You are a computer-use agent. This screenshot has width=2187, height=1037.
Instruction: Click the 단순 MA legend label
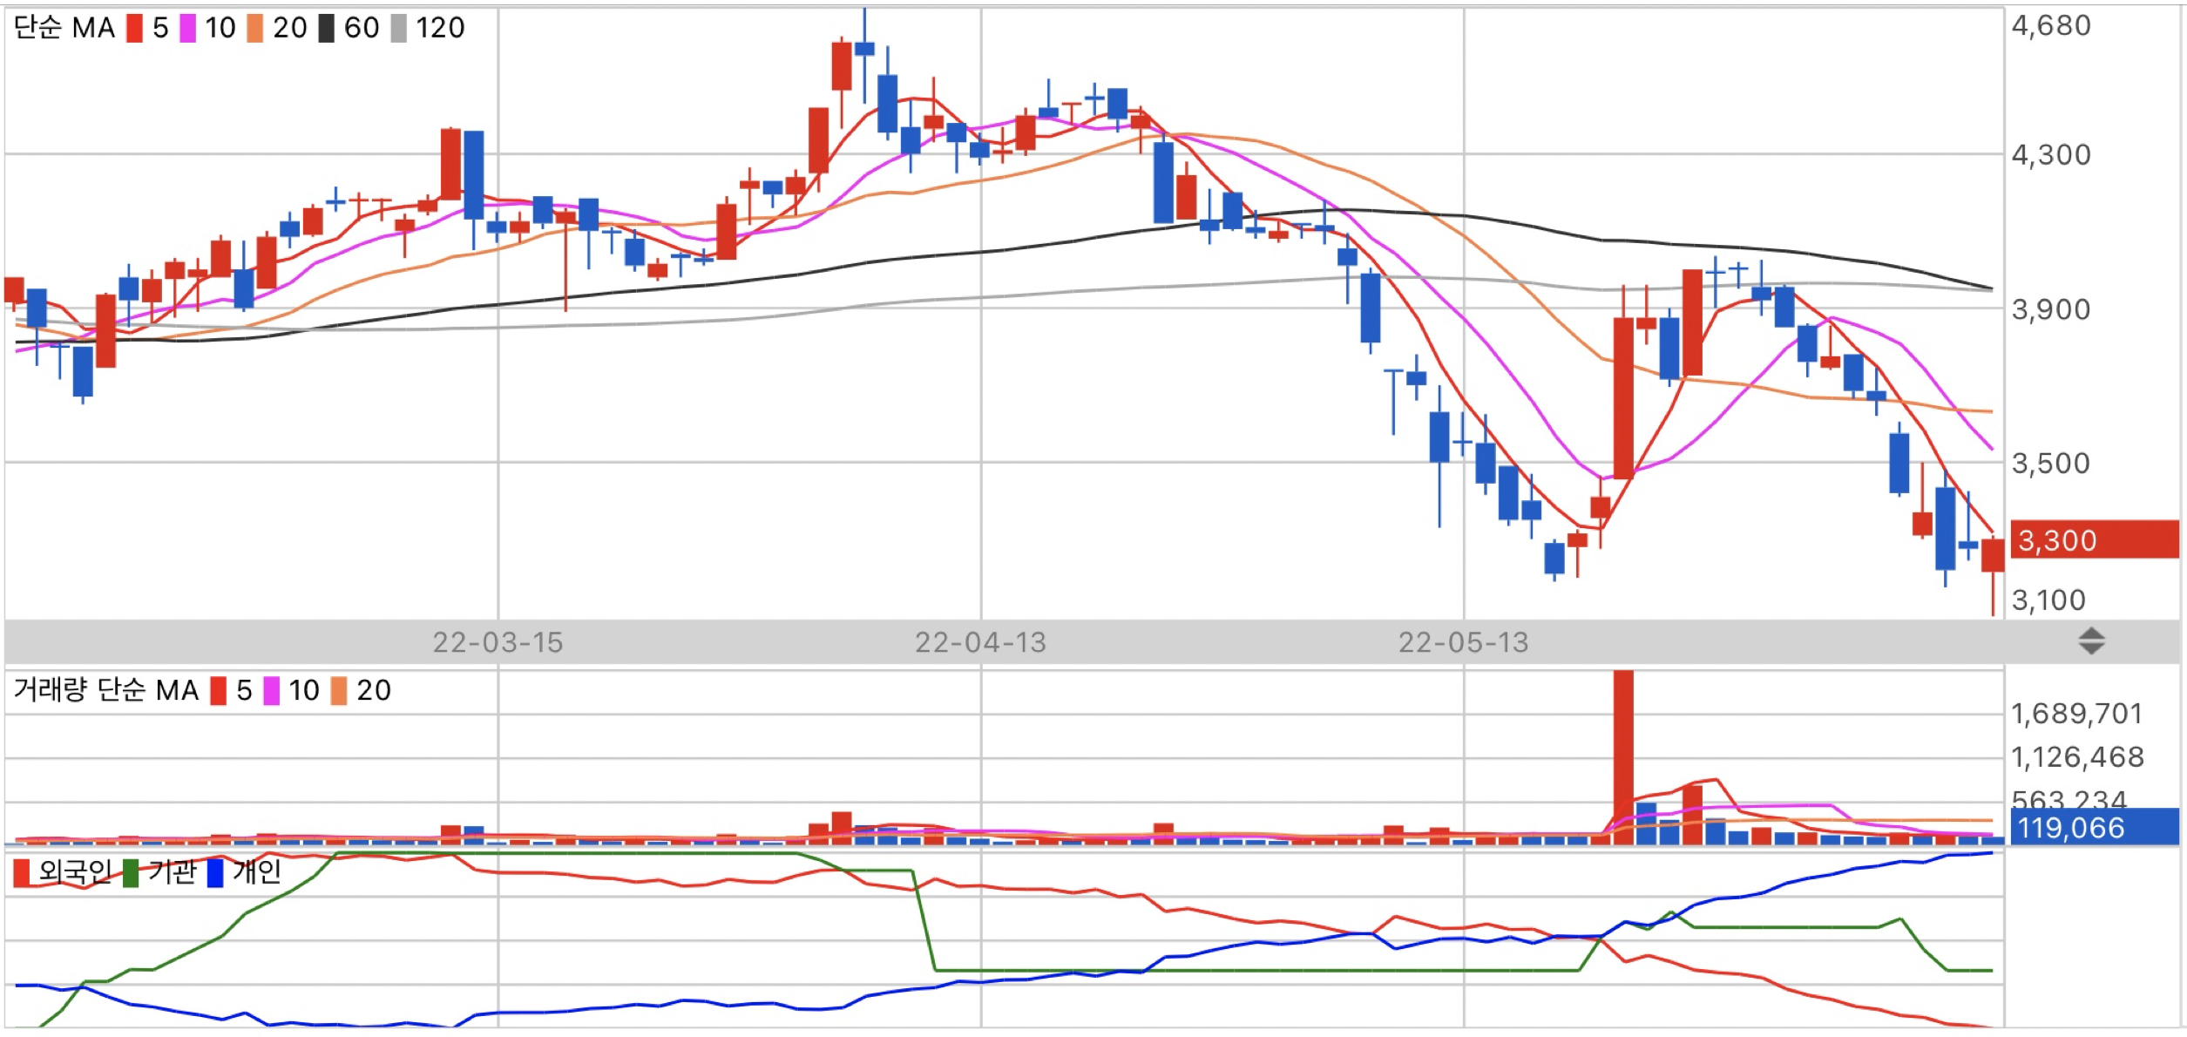[64, 28]
